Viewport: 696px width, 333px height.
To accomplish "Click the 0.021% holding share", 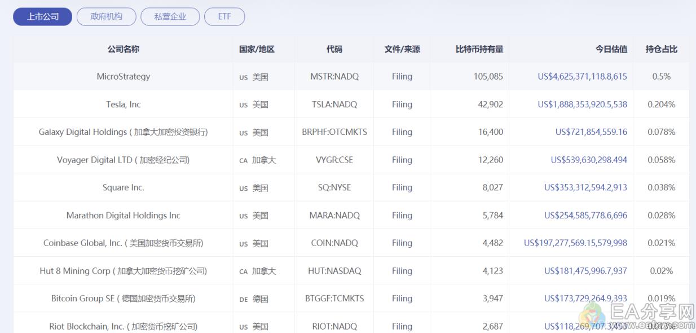I will coord(662,243).
